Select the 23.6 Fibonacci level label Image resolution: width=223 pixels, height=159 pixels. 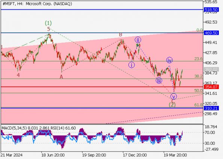(198, 59)
